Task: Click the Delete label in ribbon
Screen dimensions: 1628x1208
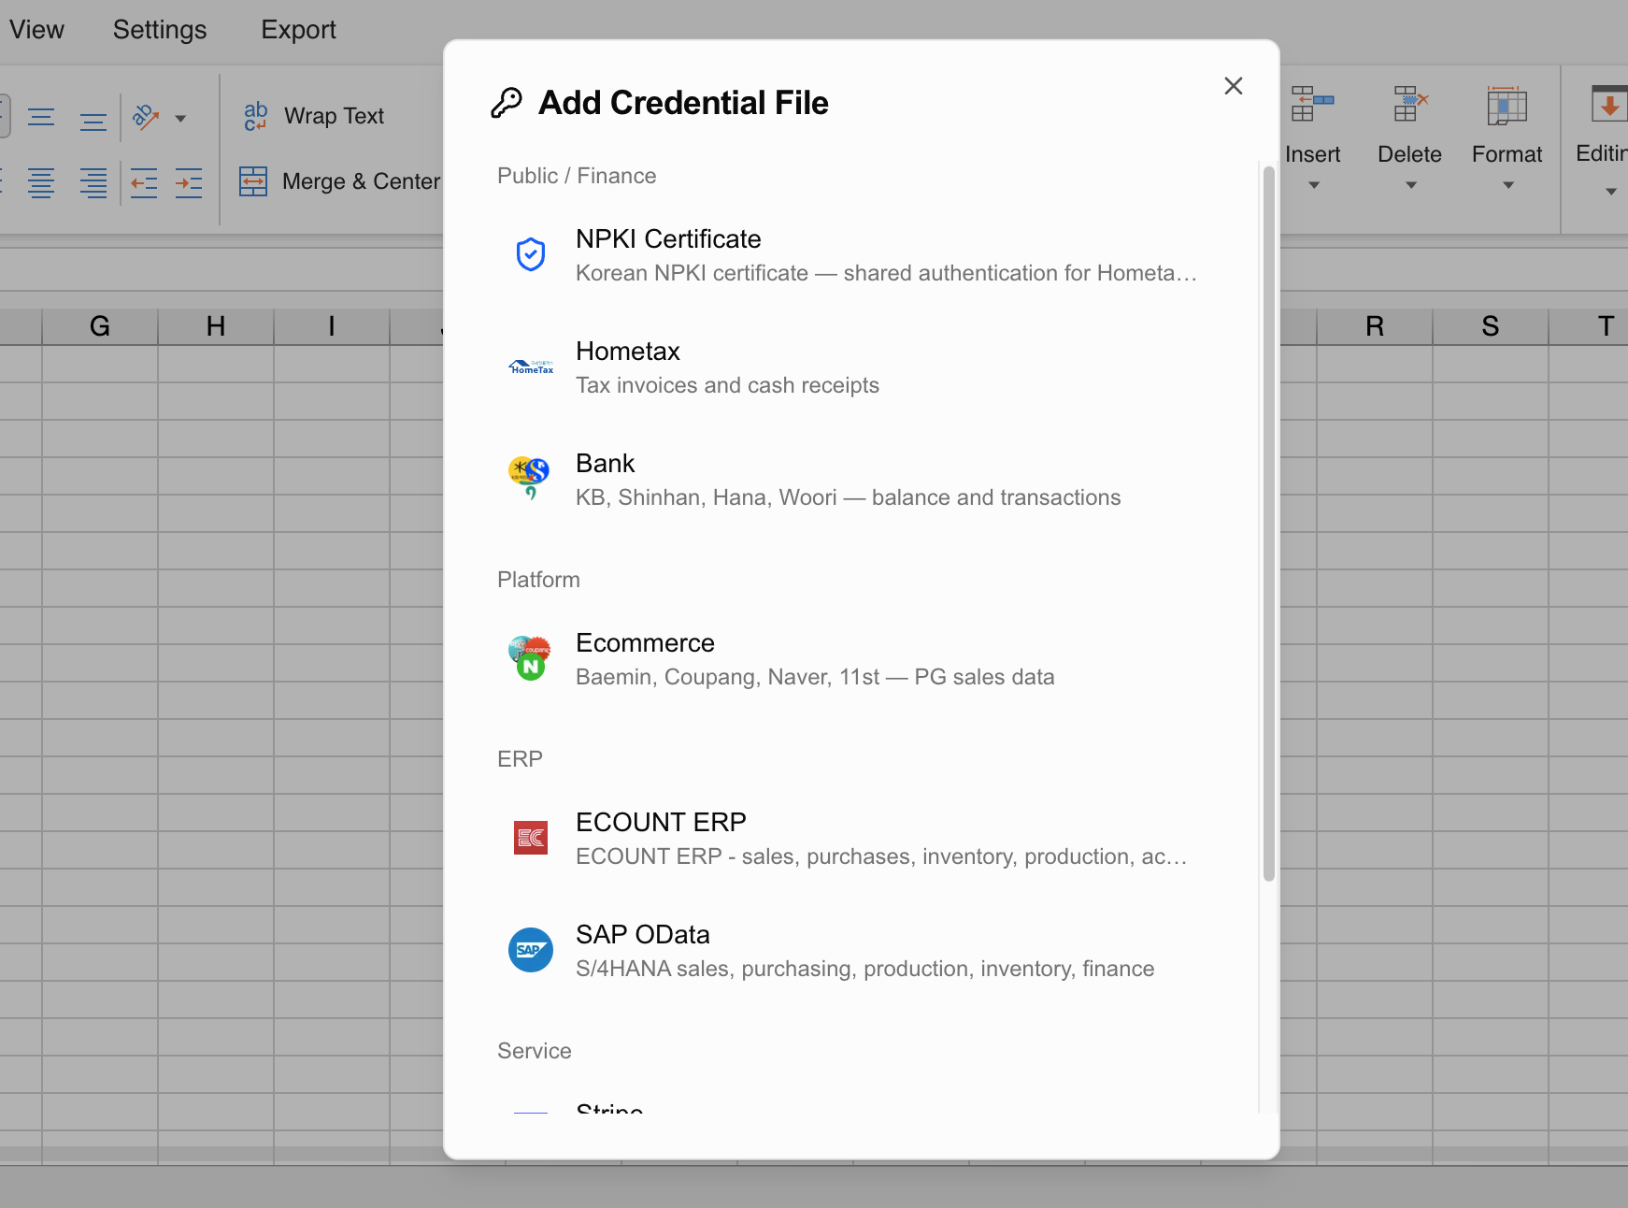Action: 1409,154
